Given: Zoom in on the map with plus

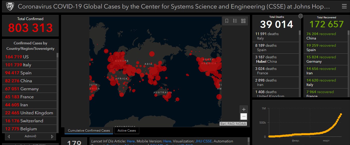Looking at the screenshot, I should point(244,109).
